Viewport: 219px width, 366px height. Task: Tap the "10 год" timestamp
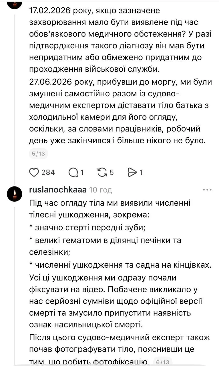pyautogui.click(x=101, y=190)
